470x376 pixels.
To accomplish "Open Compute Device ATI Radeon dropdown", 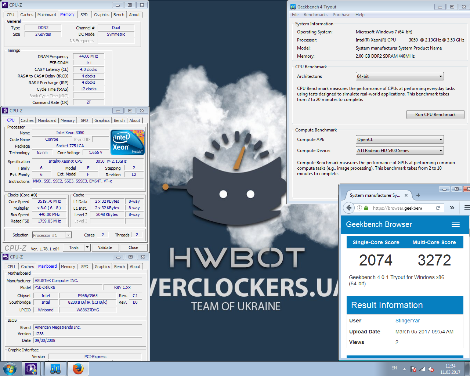I will 399,151.
